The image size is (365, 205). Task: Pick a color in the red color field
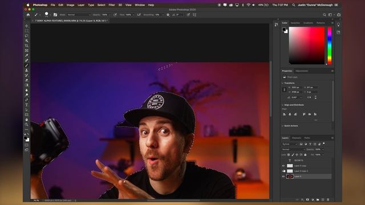(307, 46)
